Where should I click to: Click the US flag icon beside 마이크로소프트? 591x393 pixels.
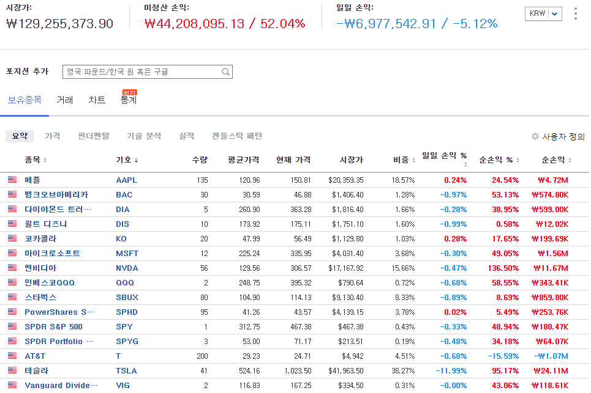coord(12,252)
